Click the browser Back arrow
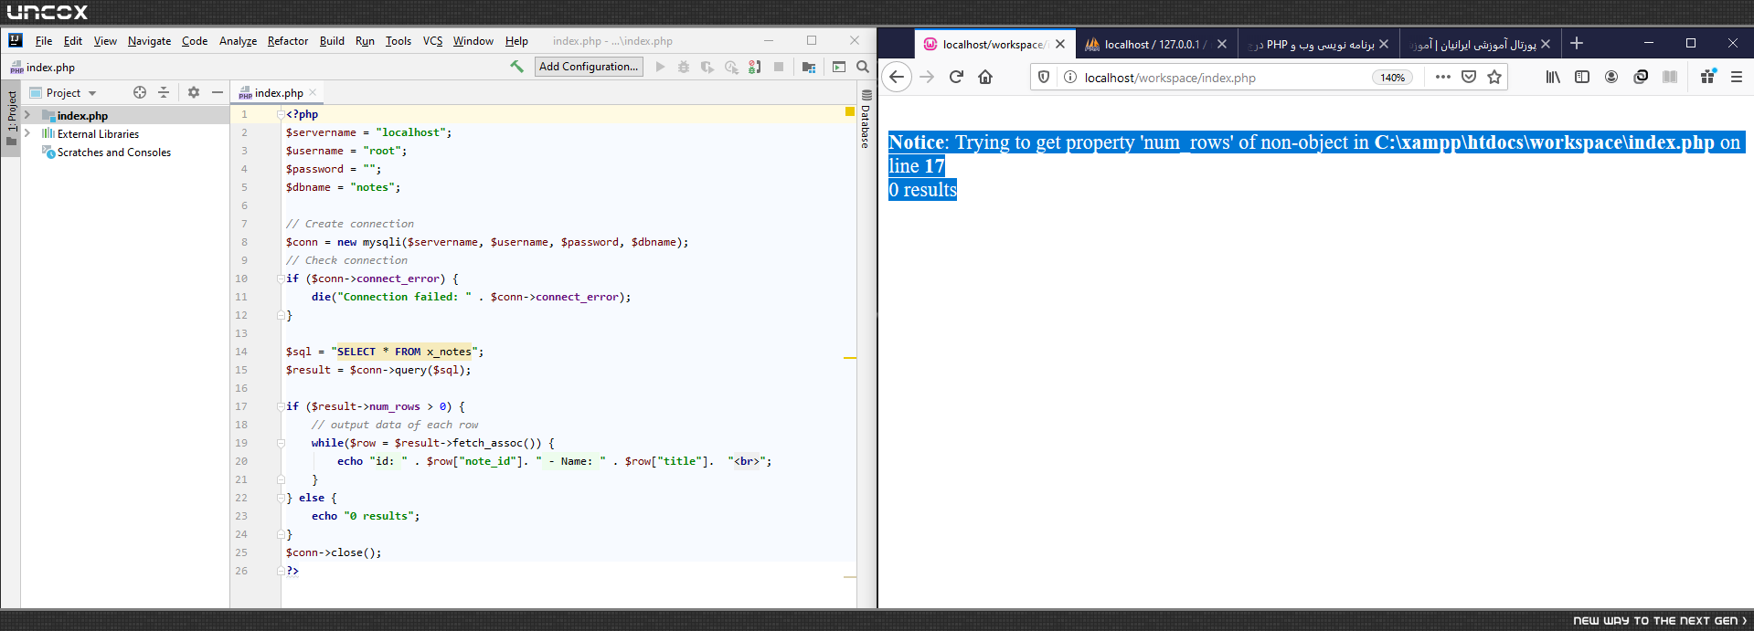 point(897,77)
